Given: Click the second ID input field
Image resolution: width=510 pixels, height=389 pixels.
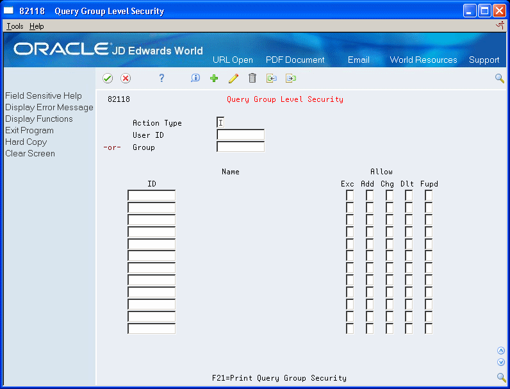Looking at the screenshot, I should click(x=152, y=208).
